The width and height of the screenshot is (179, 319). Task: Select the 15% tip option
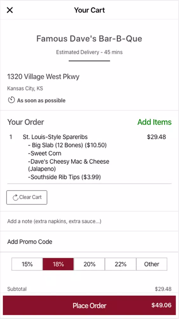click(27, 264)
